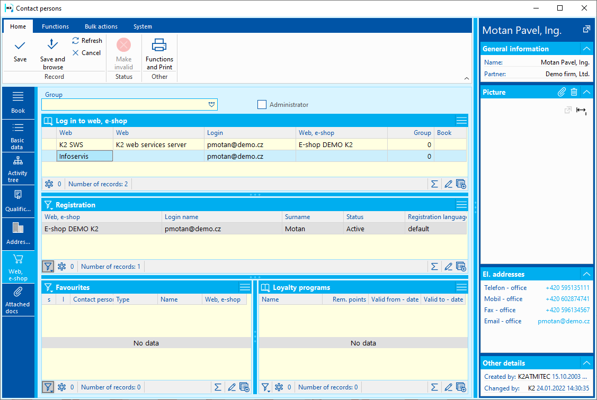Click the Cancel button
The height and width of the screenshot is (400, 597).
pyautogui.click(x=86, y=53)
